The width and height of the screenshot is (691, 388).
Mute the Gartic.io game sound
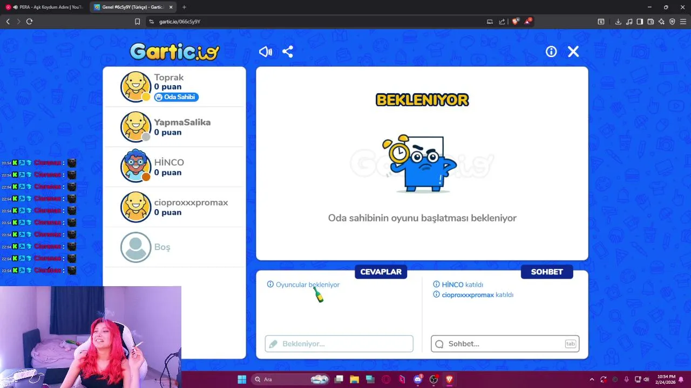[x=266, y=52]
